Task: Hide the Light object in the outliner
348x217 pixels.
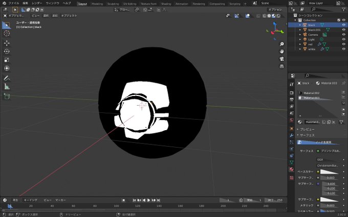Action: point(344,39)
